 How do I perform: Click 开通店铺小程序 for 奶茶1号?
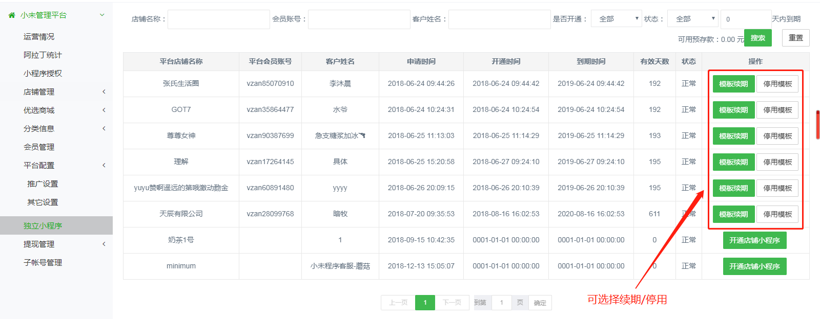coord(754,240)
